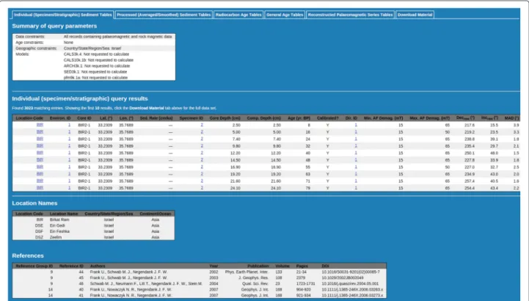The width and height of the screenshot is (529, 301).
Task: Open the Radiocarbon Age Tables tab
Action: pos(238,15)
